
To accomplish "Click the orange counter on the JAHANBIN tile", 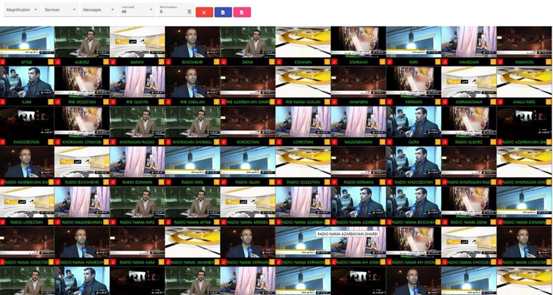I will [383, 102].
